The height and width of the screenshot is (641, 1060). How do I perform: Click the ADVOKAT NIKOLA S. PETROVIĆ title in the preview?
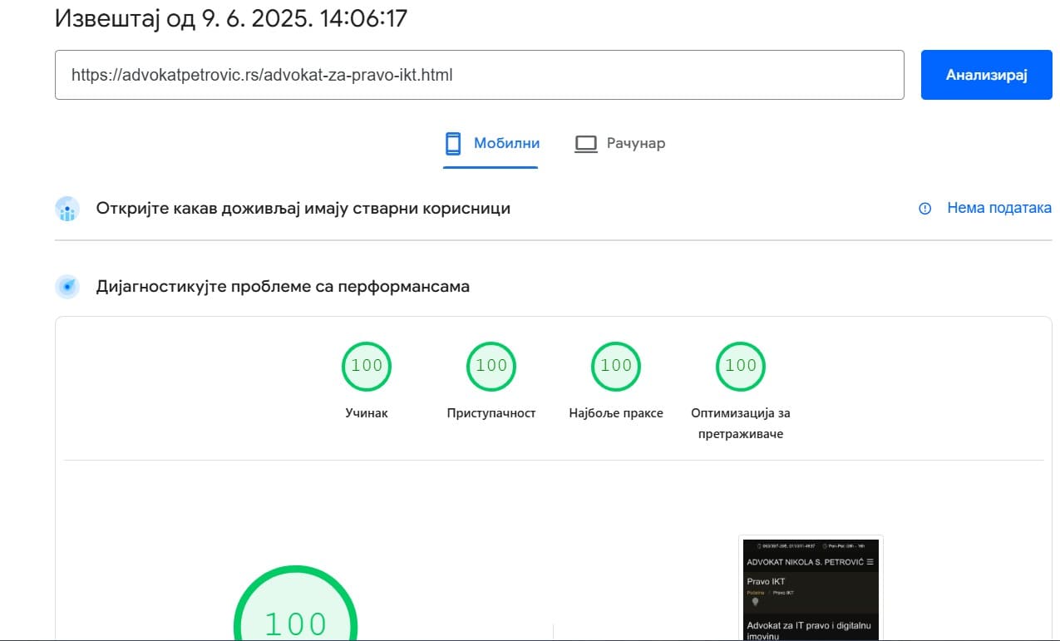[x=804, y=562]
